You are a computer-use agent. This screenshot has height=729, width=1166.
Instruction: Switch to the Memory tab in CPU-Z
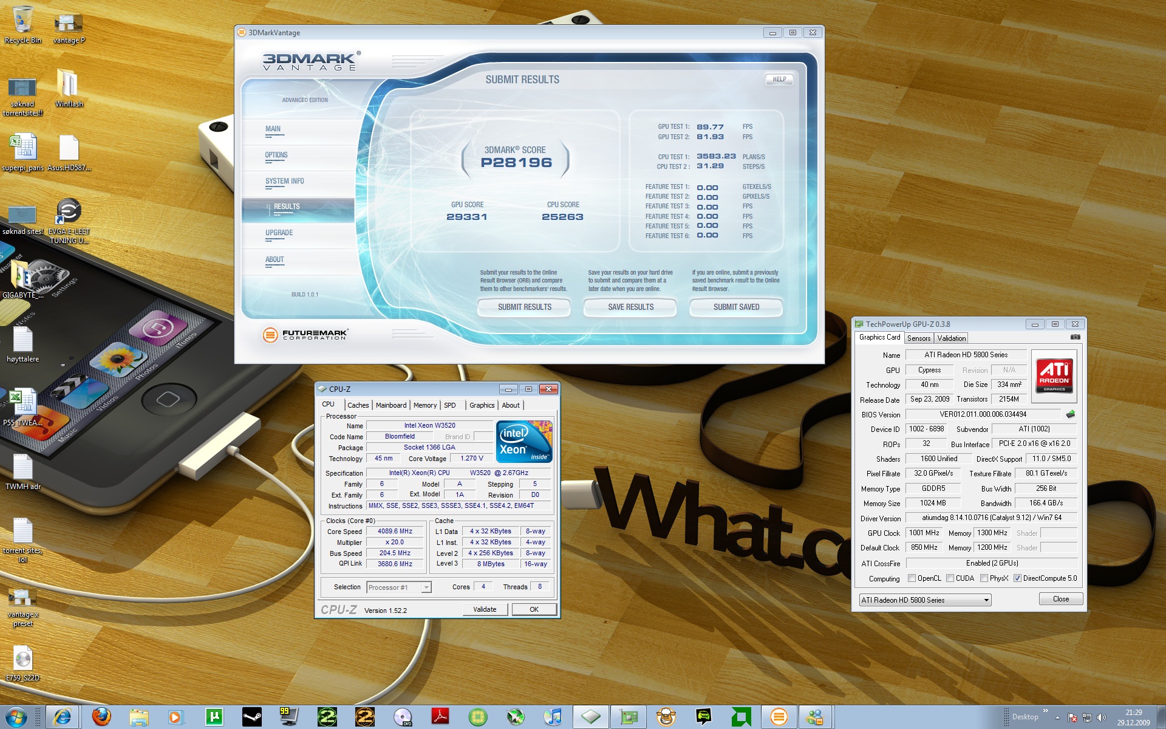(425, 405)
